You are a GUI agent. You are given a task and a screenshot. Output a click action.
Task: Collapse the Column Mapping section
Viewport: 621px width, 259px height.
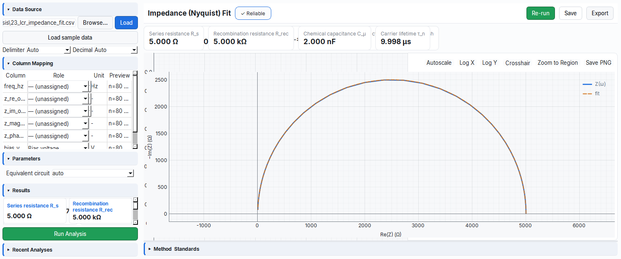[x=70, y=64]
